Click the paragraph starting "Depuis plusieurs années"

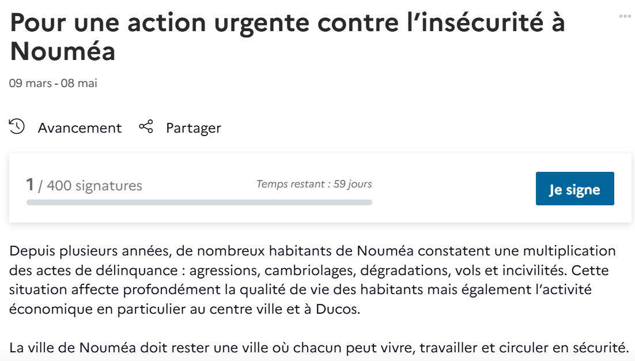click(x=312, y=280)
